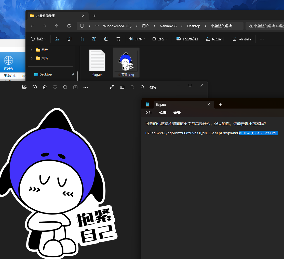Click the Cut scissors icon in Explorer
The height and width of the screenshot is (259, 284).
(57, 39)
